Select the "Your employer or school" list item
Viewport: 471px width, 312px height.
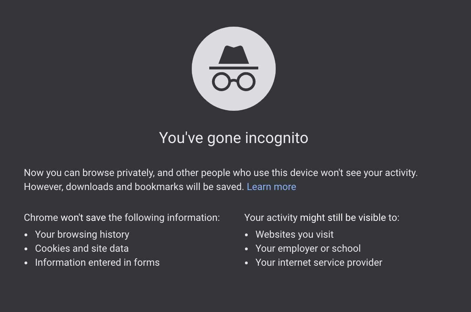tap(308, 248)
